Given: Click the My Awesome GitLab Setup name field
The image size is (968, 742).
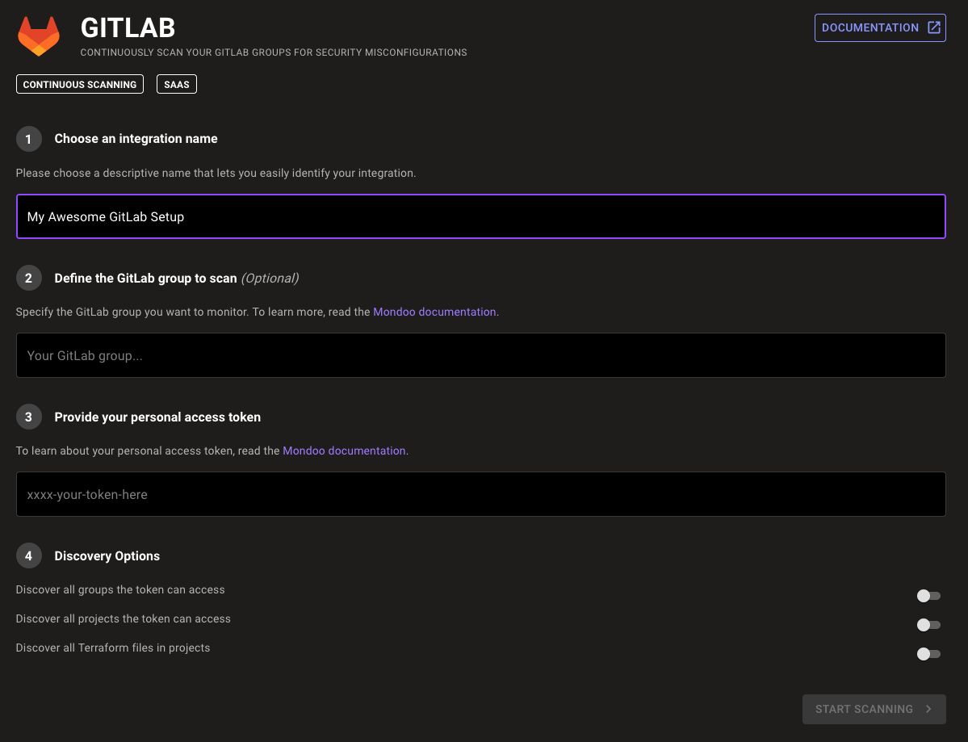Looking at the screenshot, I should [x=481, y=216].
